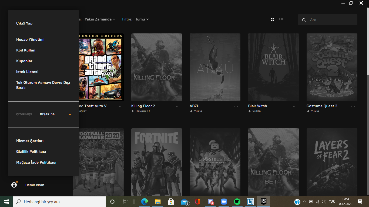Select the Football Manager 2020 cover

coord(101,162)
